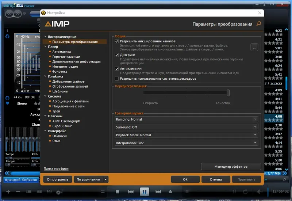Click the left double-arrow at seek bar
The width and height of the screenshot is (292, 201).
click(7, 173)
